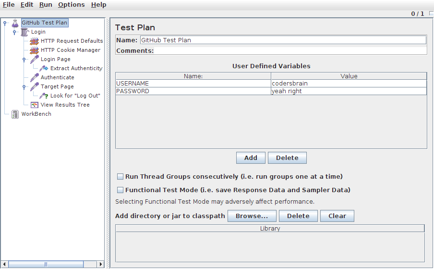Open the Run menu
The height and width of the screenshot is (269, 434).
pos(46,5)
